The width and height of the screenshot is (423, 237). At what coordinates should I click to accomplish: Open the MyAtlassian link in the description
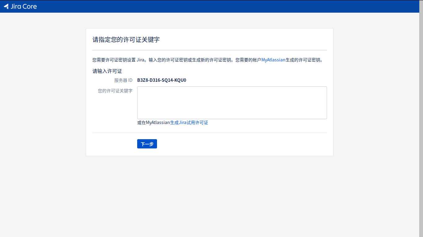coord(273,60)
